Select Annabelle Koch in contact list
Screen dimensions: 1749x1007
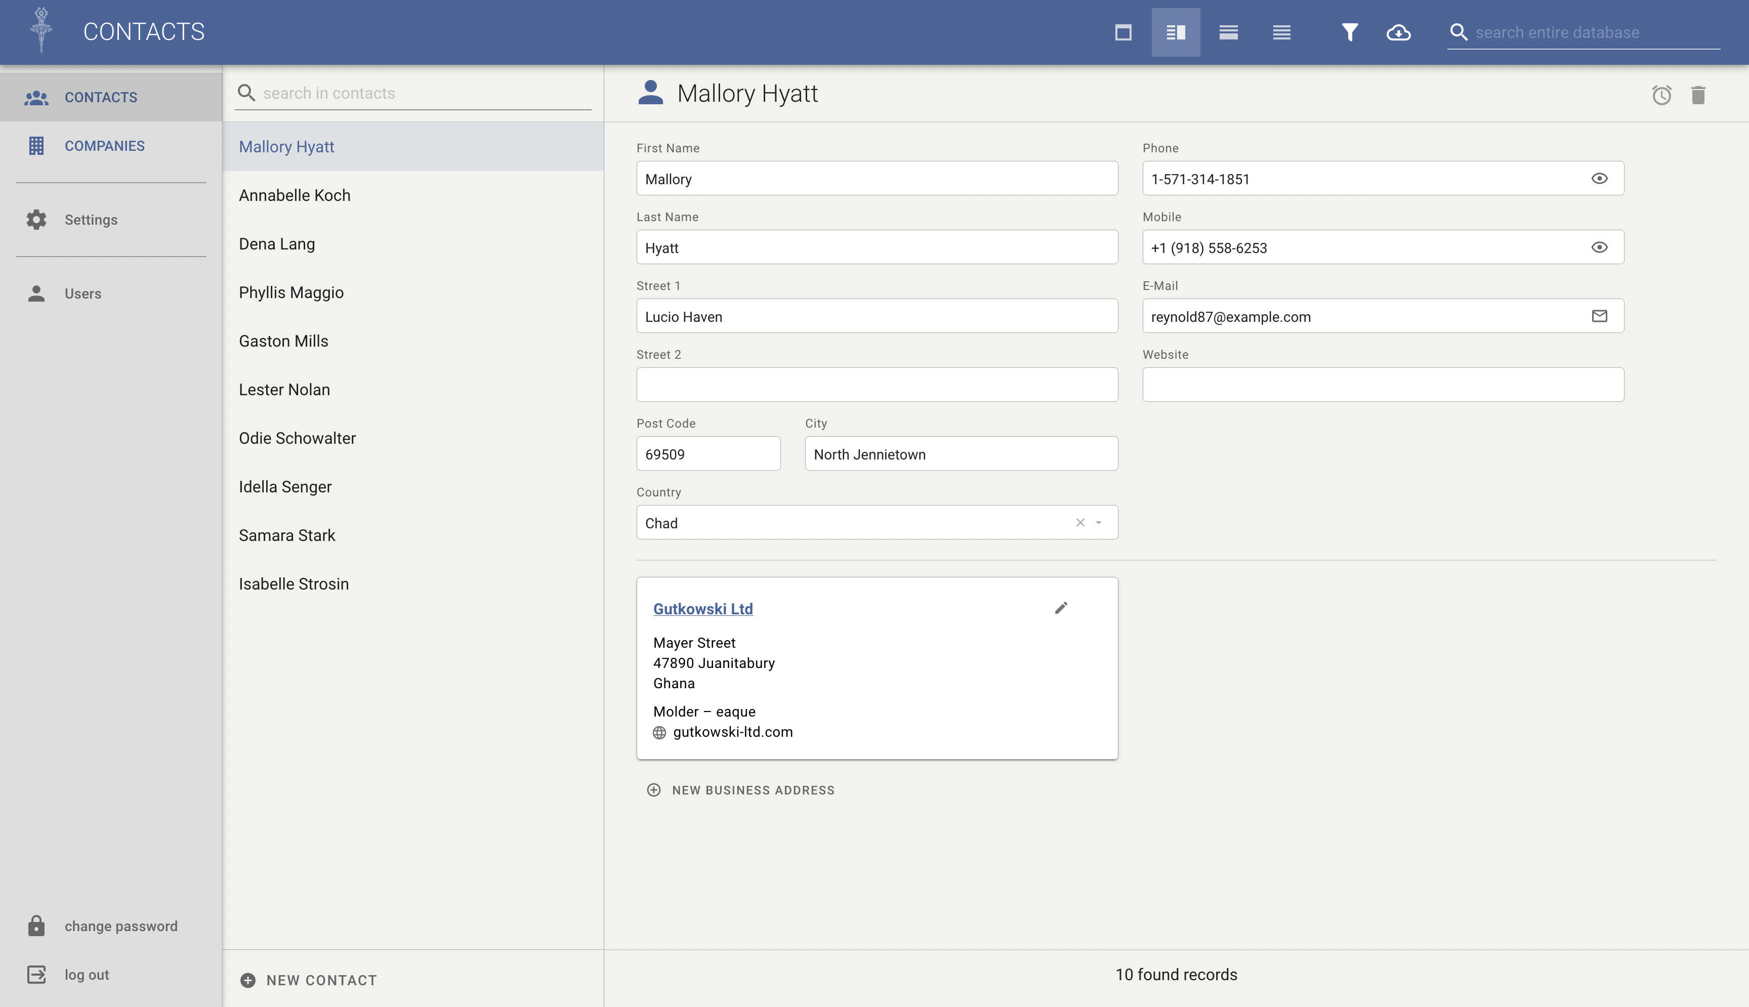295,196
